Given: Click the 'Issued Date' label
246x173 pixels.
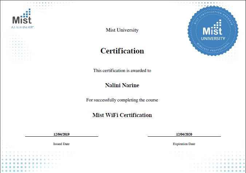Looking at the screenshot, I should pyautogui.click(x=62, y=144).
